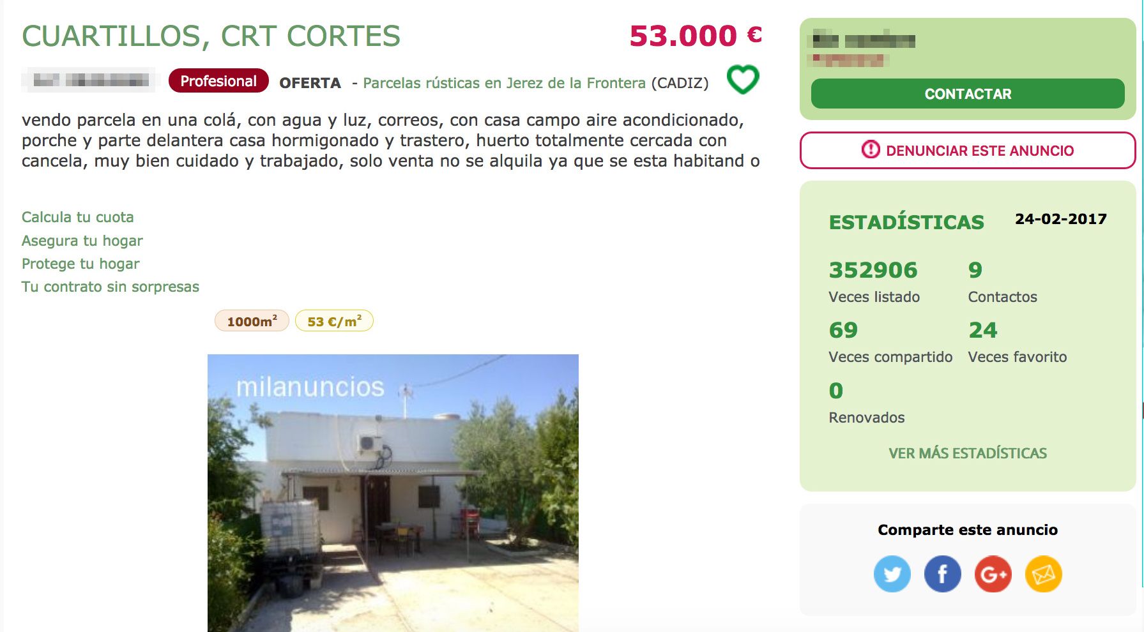Share the ad via Facebook icon

pyautogui.click(x=943, y=574)
